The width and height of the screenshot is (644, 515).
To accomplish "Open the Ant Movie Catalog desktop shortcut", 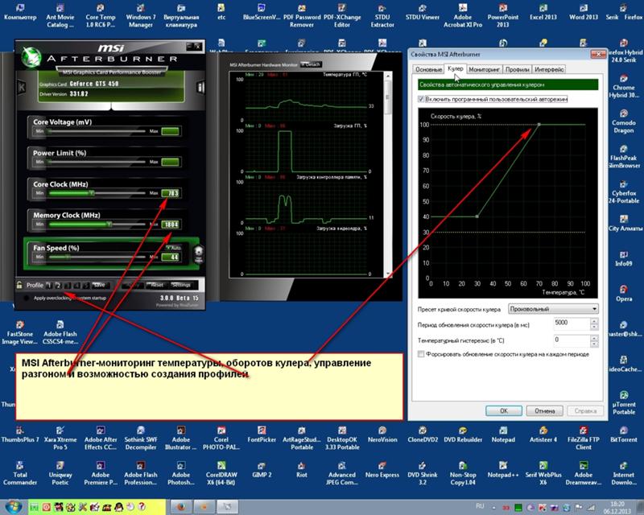I will 60,14.
